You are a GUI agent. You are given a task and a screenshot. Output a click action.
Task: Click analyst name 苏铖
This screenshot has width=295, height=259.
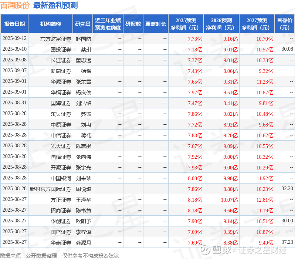tap(86, 114)
